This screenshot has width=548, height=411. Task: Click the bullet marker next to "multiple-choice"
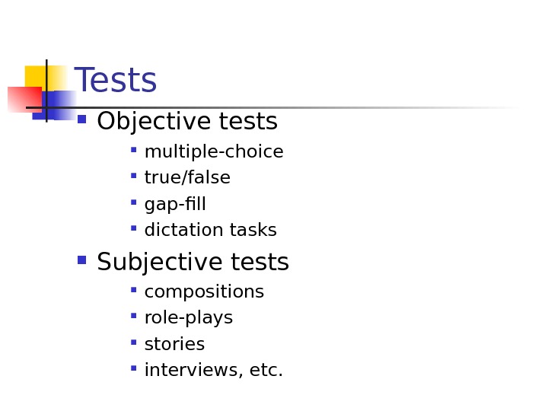(134, 150)
